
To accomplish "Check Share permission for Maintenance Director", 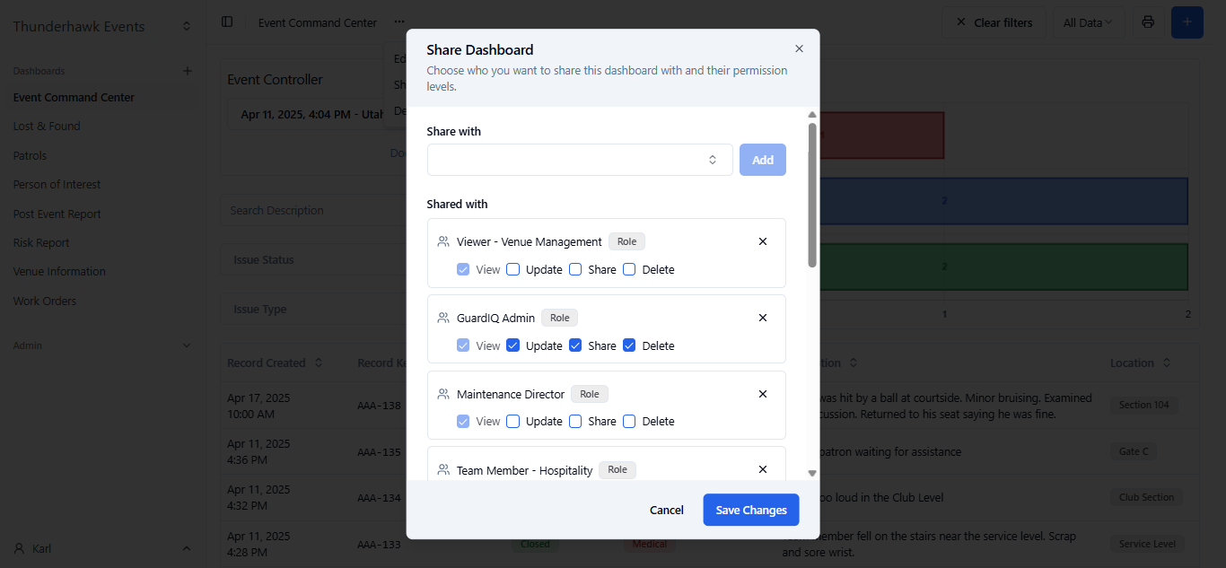I will pyautogui.click(x=575, y=421).
